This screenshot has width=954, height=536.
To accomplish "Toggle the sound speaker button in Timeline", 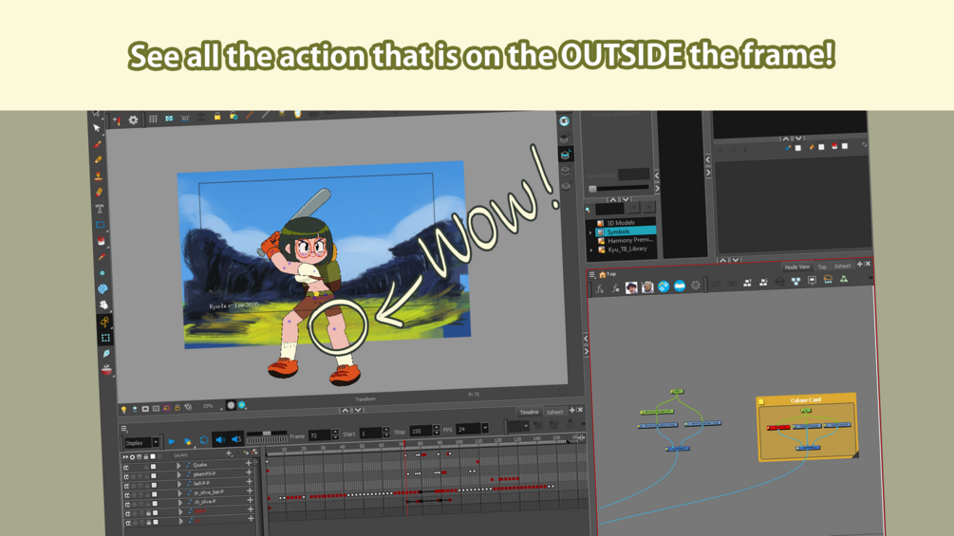I will click(220, 439).
